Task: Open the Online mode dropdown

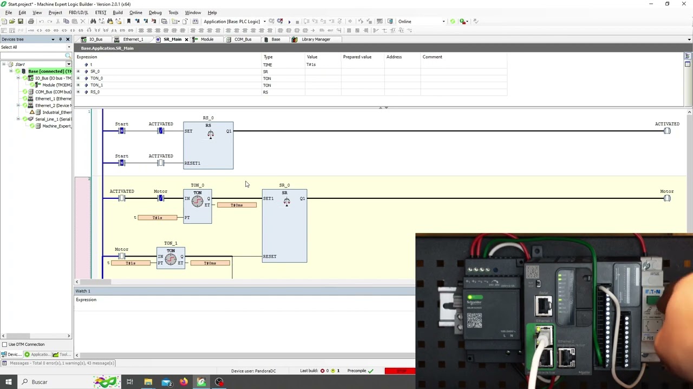Action: (443, 22)
